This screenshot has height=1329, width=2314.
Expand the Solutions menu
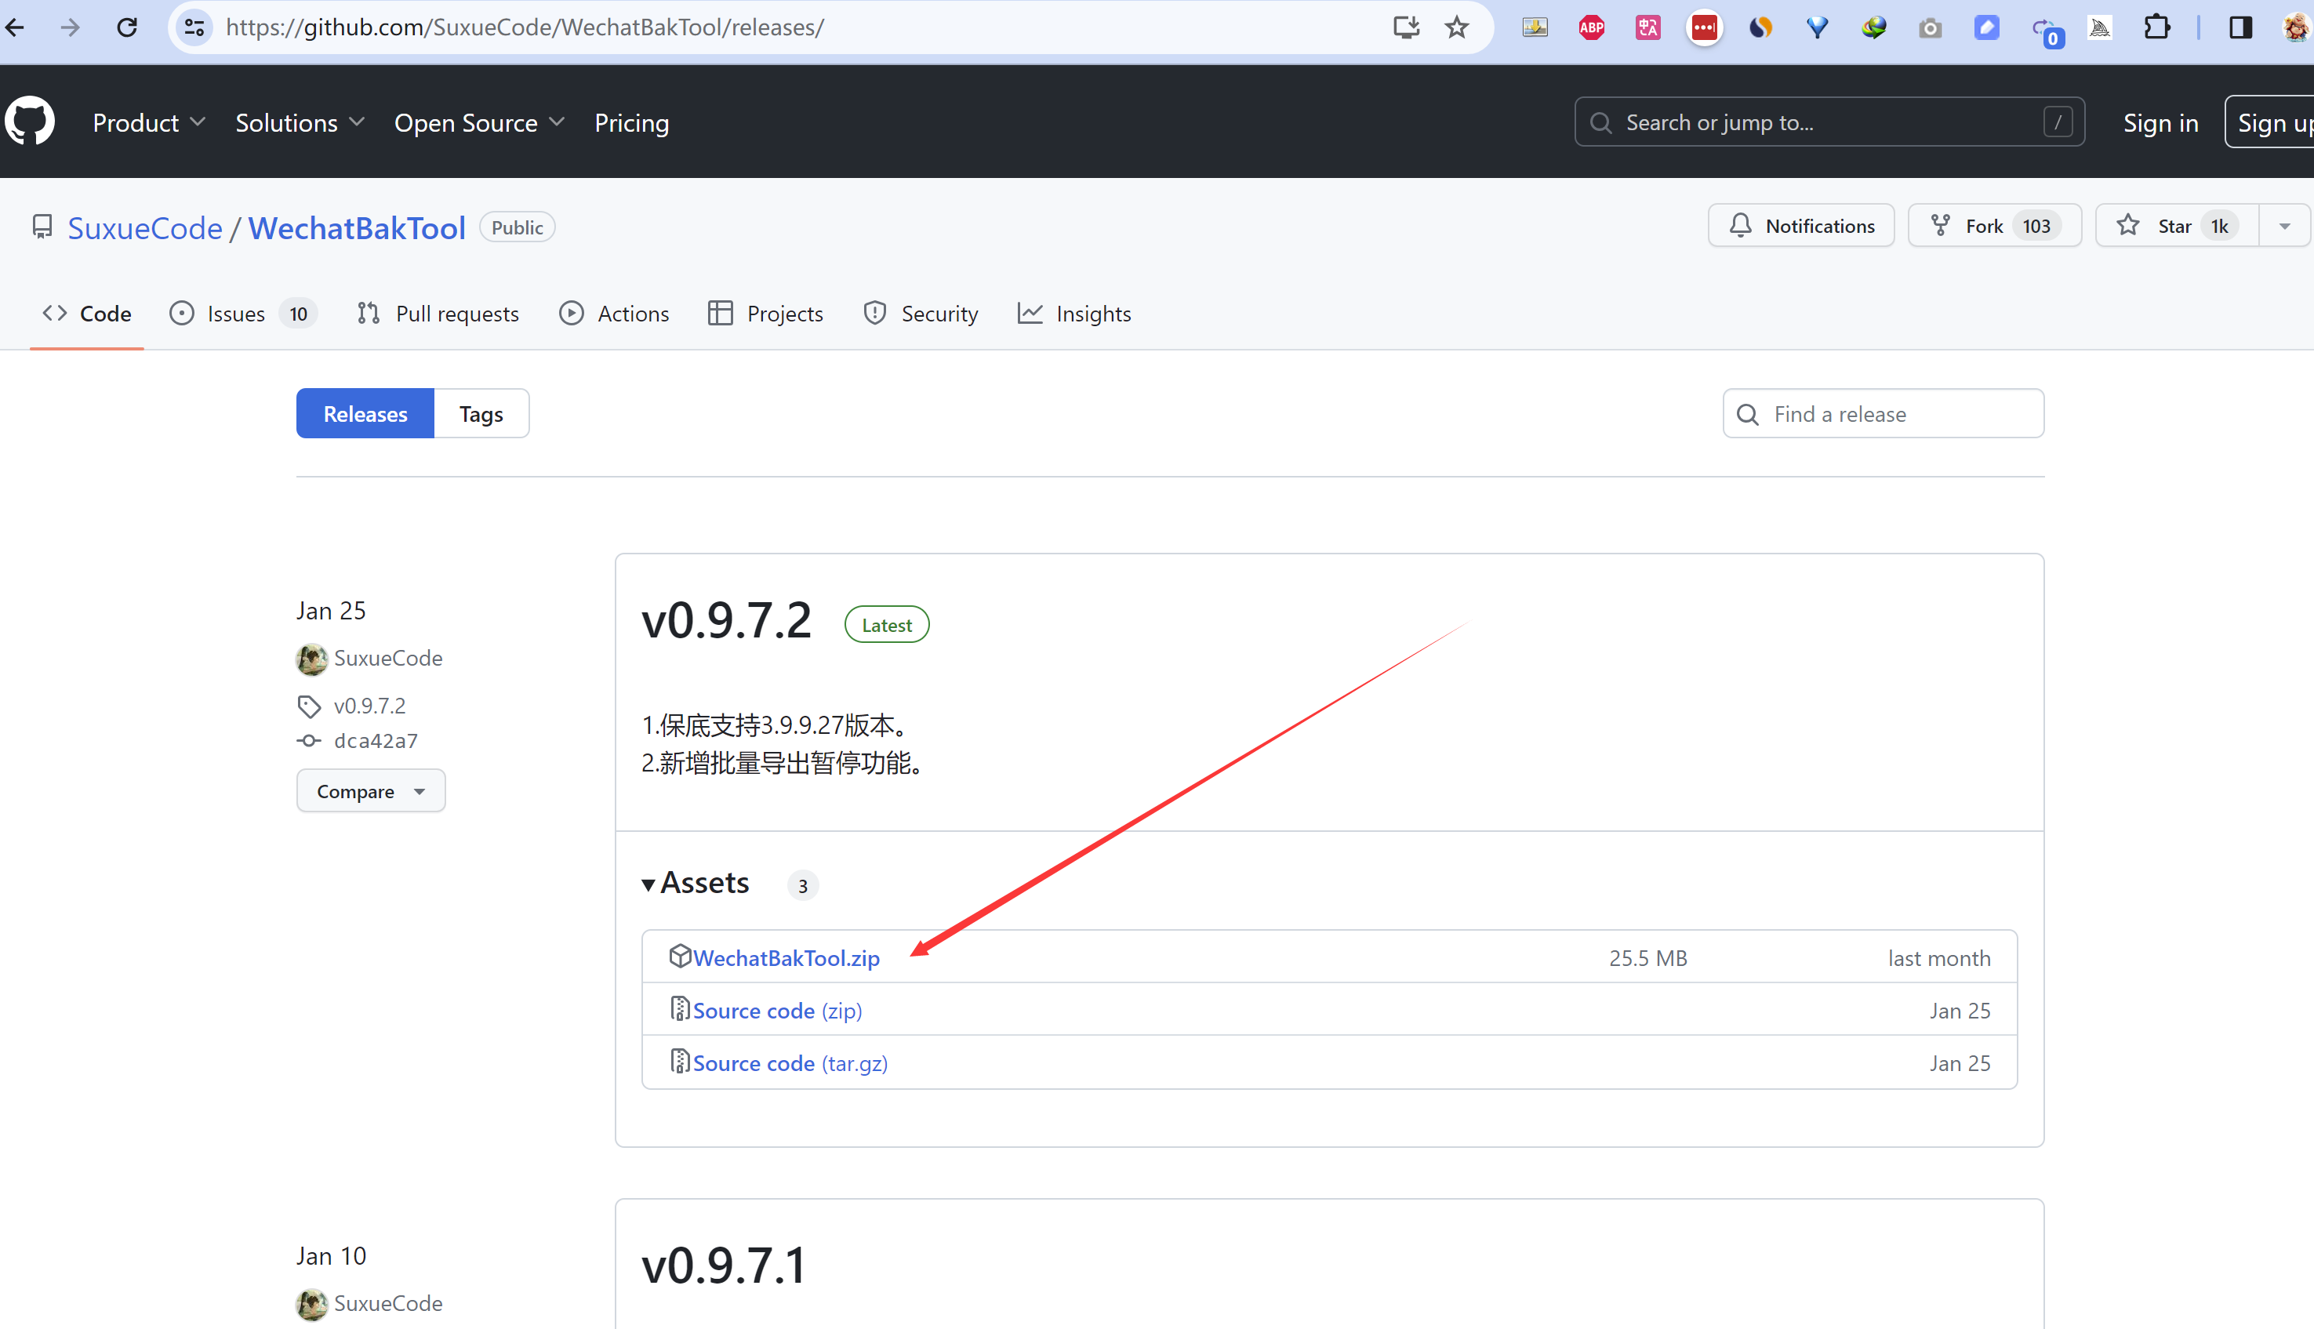(x=300, y=122)
